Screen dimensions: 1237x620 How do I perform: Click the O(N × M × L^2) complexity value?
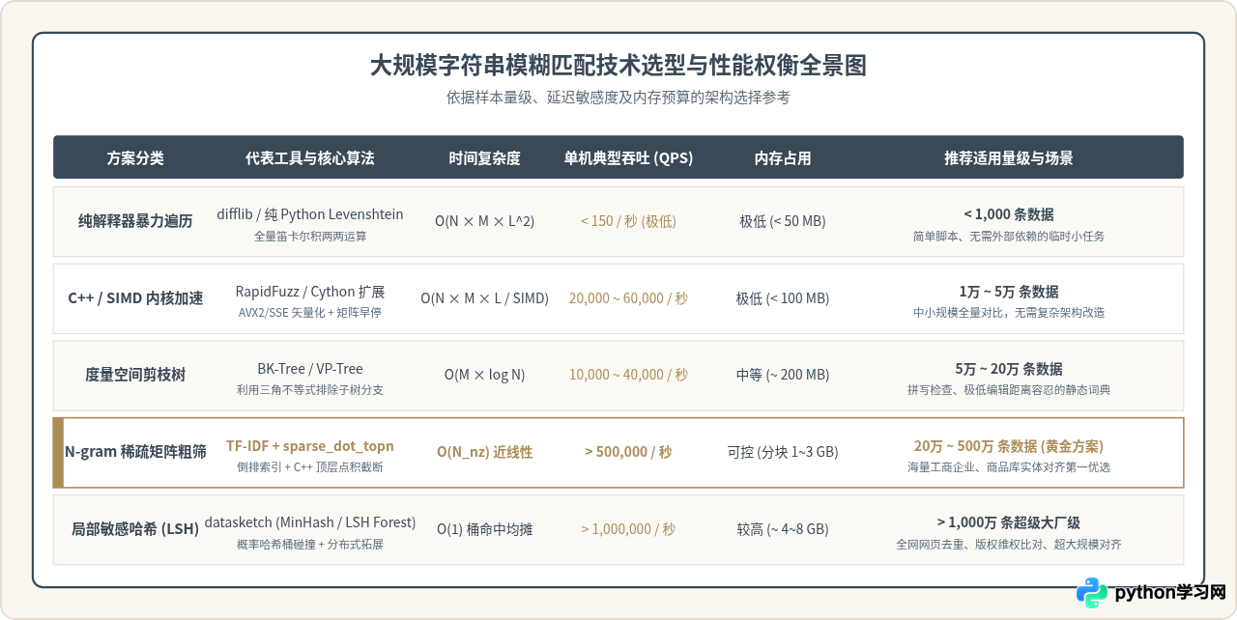pos(484,221)
